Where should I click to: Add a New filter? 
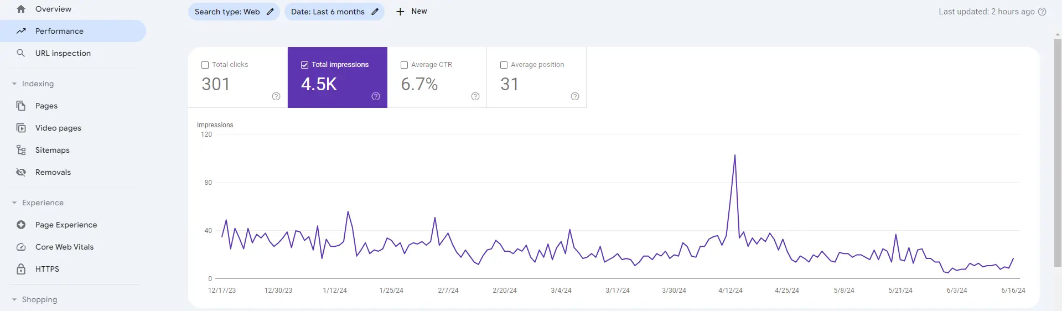point(412,12)
